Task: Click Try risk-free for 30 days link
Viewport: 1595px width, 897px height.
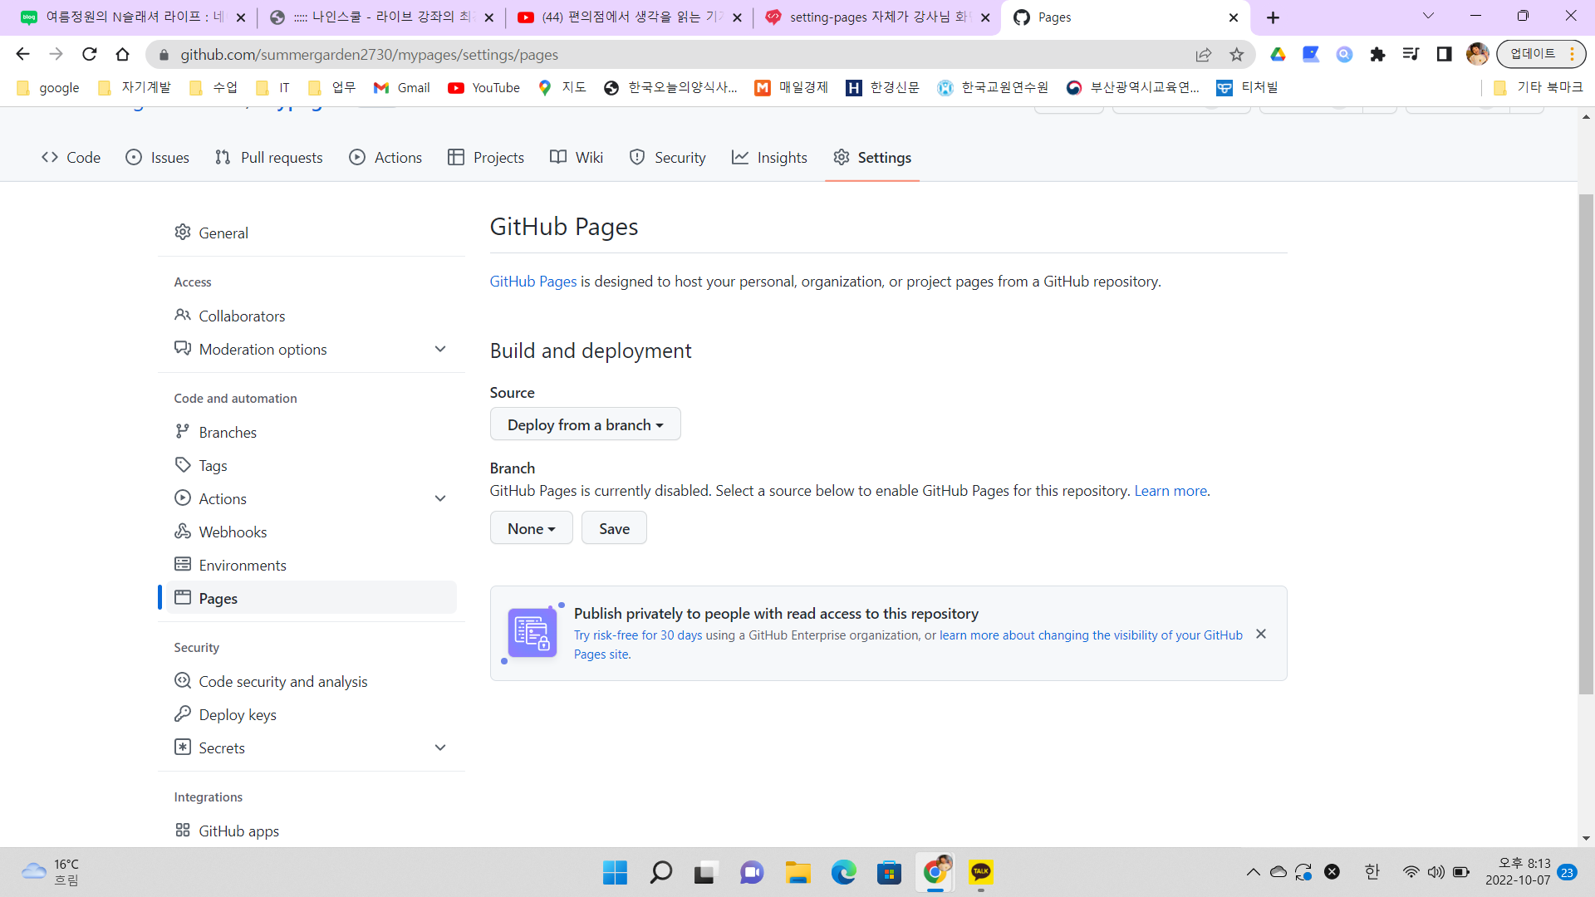Action: (638, 635)
